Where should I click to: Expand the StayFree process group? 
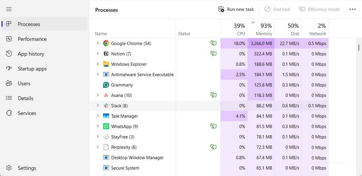98,136
